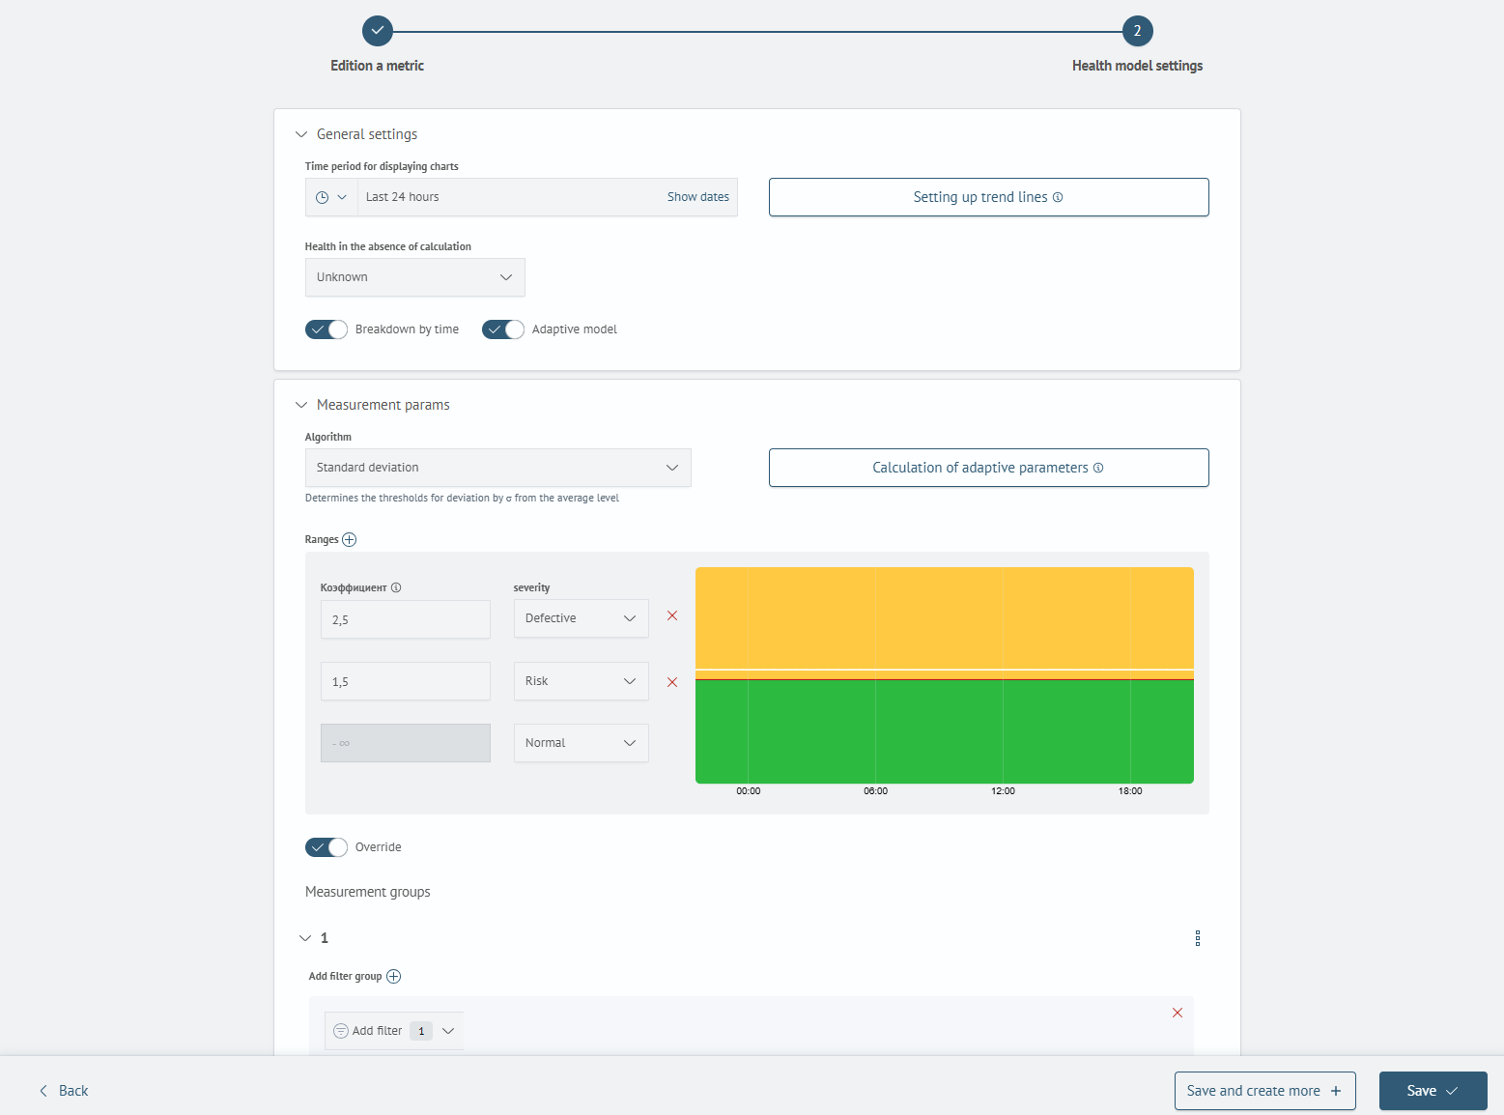Disable the Adaptive model switch
1504x1115 pixels.
coord(503,329)
